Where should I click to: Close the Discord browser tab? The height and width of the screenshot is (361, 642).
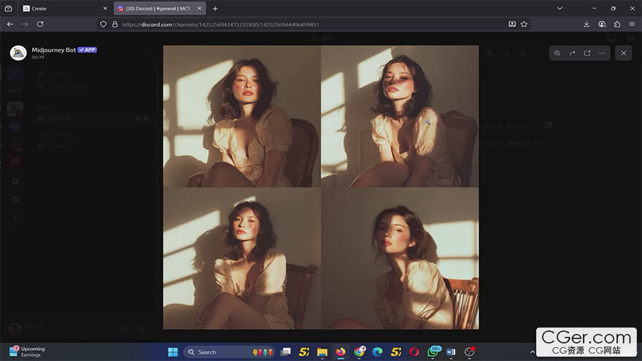199,8
